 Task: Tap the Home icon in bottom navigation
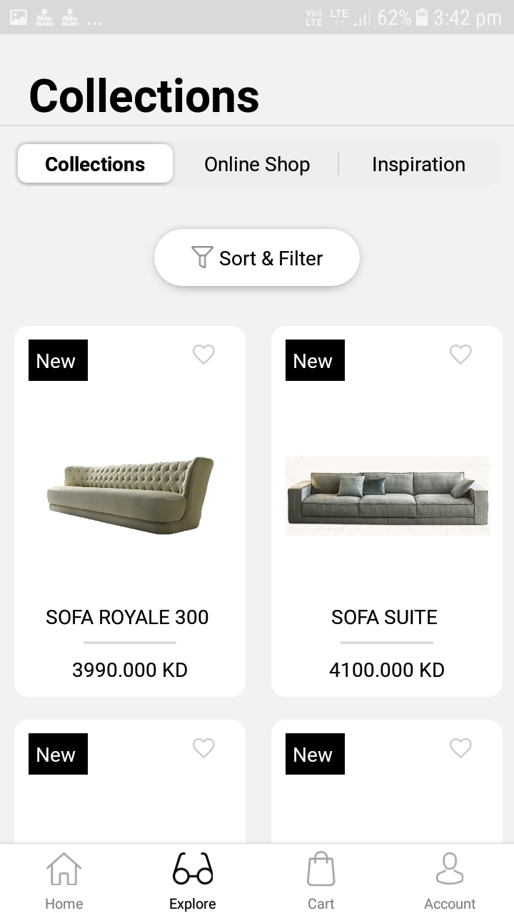coord(64,869)
